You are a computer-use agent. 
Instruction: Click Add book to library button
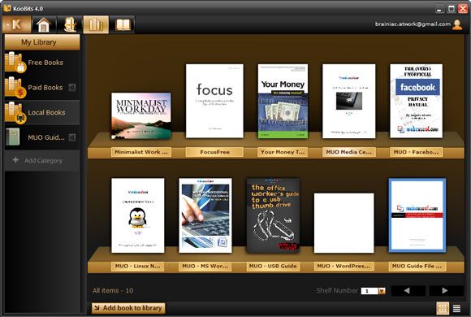[128, 308]
